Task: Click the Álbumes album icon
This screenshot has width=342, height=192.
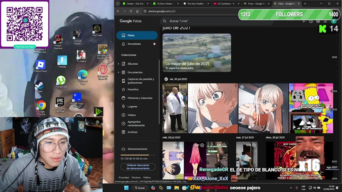Action: (x=123, y=64)
